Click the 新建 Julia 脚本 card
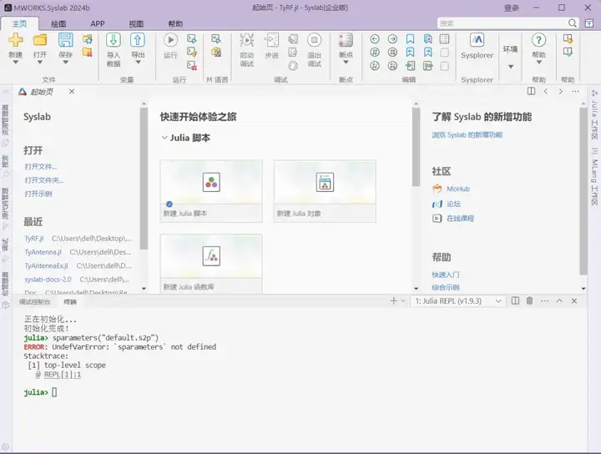 (211, 191)
